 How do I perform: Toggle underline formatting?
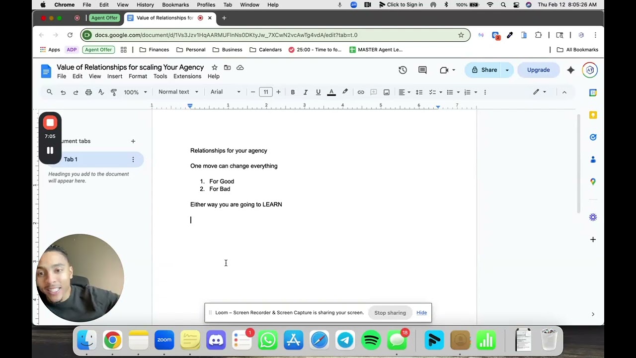318,92
